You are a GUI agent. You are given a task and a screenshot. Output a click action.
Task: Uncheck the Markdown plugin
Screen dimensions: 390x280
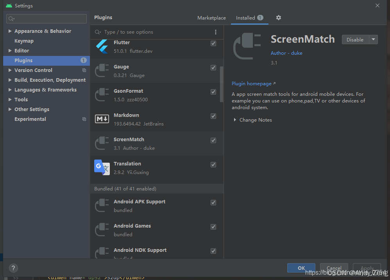[x=213, y=116]
